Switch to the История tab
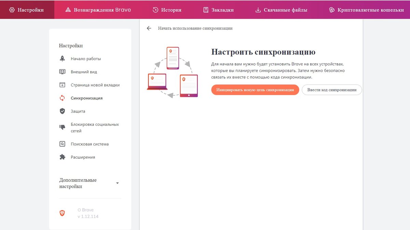 click(167, 10)
